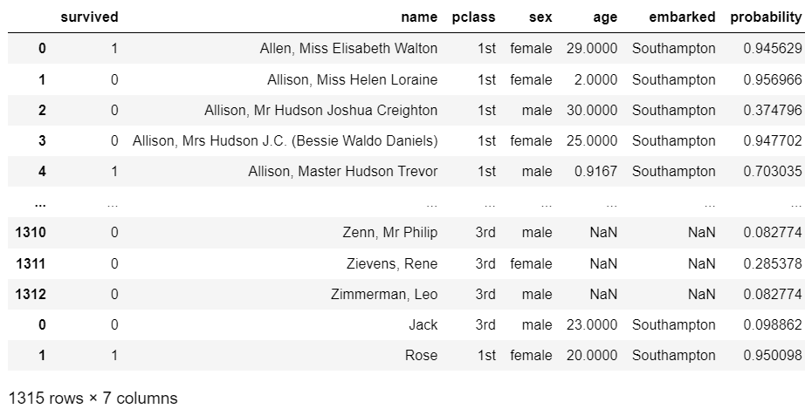The height and width of the screenshot is (409, 805).
Task: Click row index 1310
Action: pyautogui.click(x=31, y=233)
